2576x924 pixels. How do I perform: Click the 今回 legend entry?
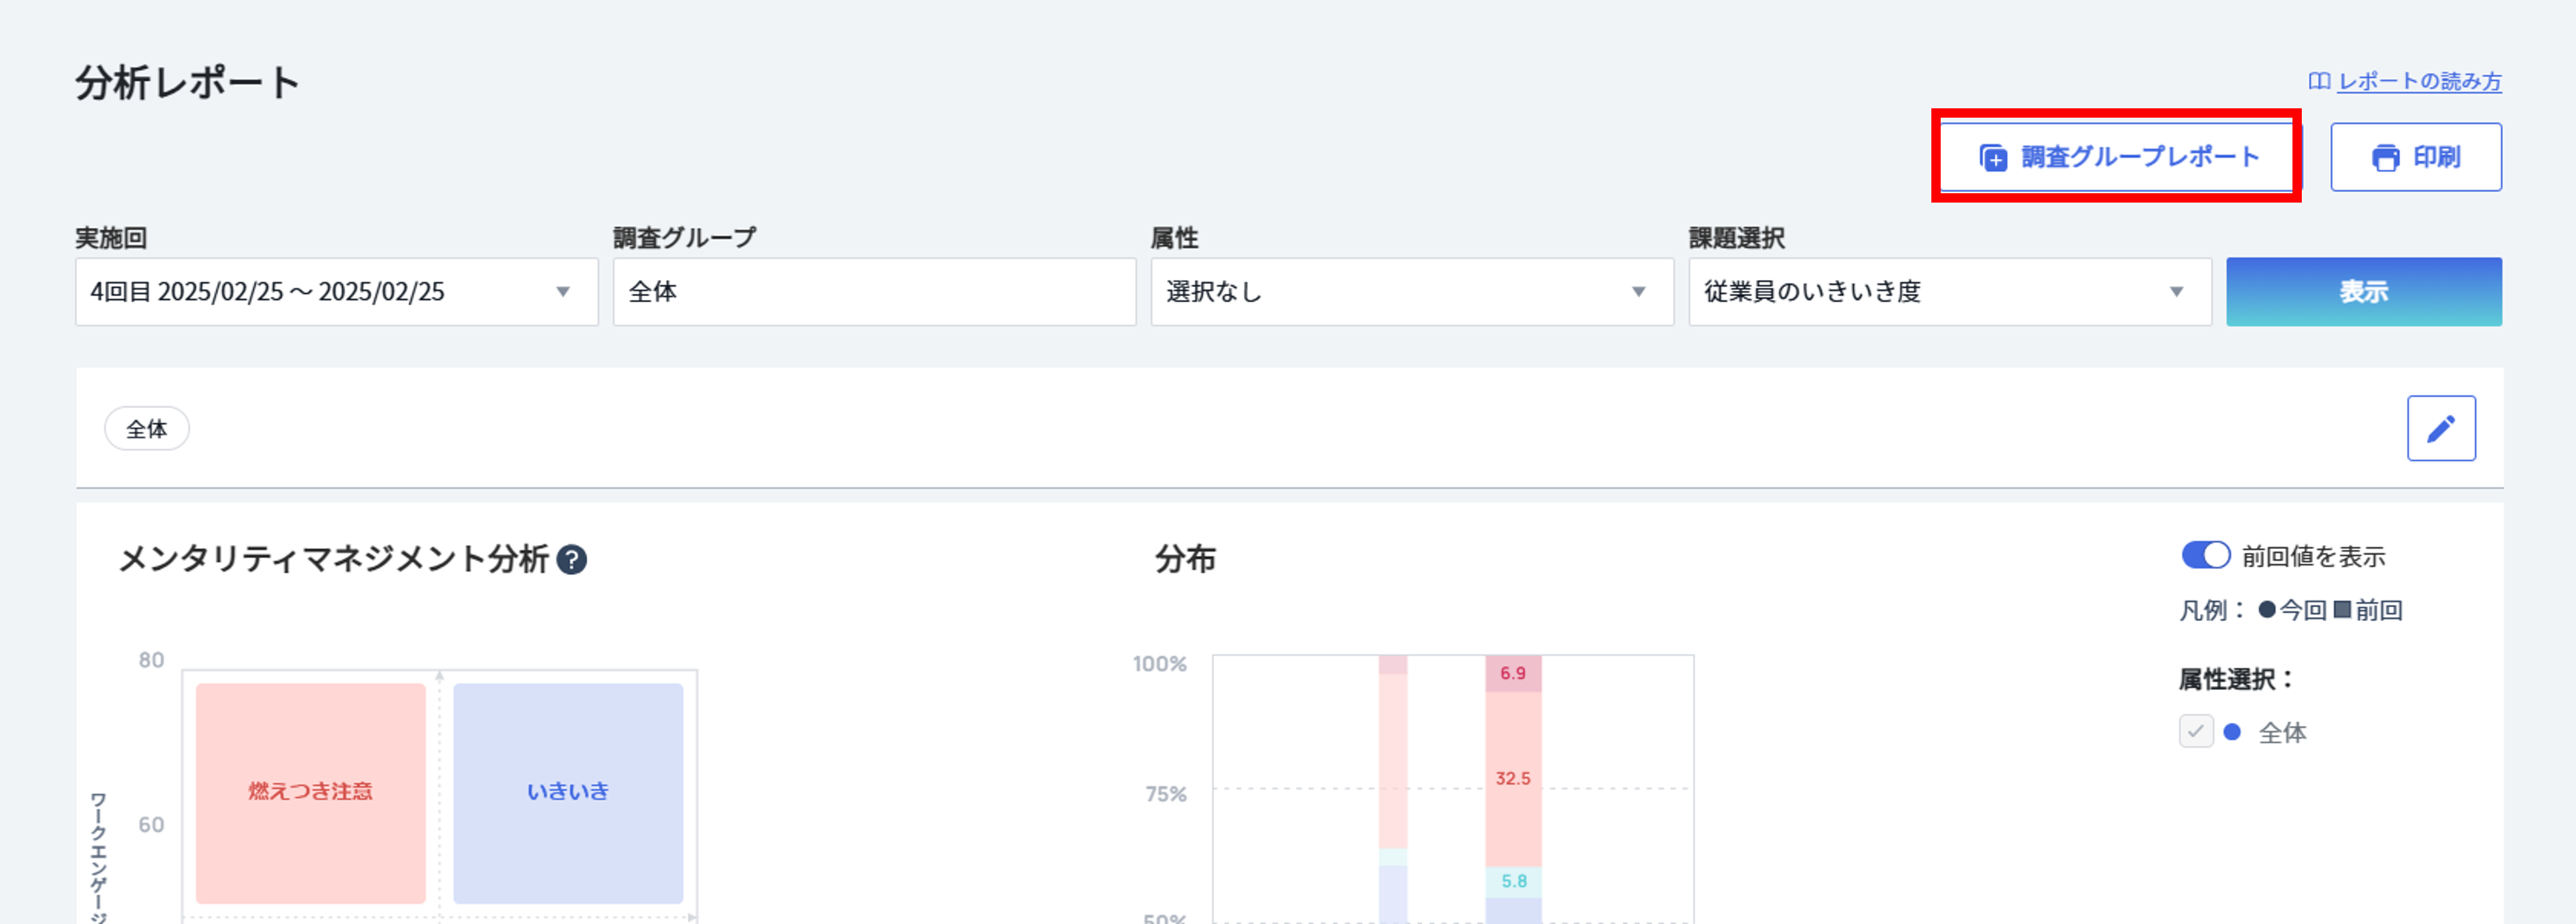point(2292,610)
